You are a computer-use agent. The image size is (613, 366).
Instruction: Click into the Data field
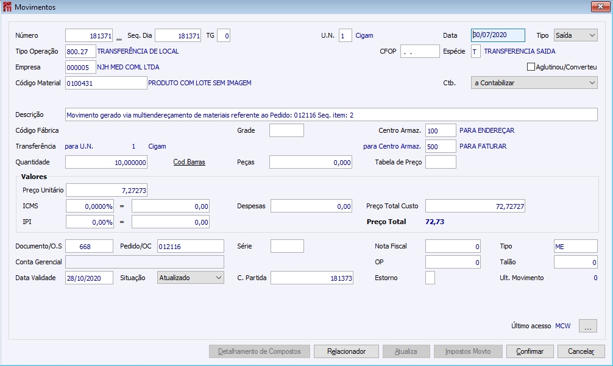tap(498, 35)
